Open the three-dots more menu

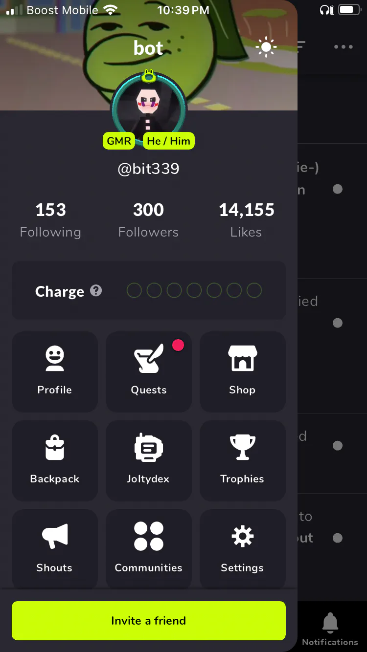click(x=344, y=47)
